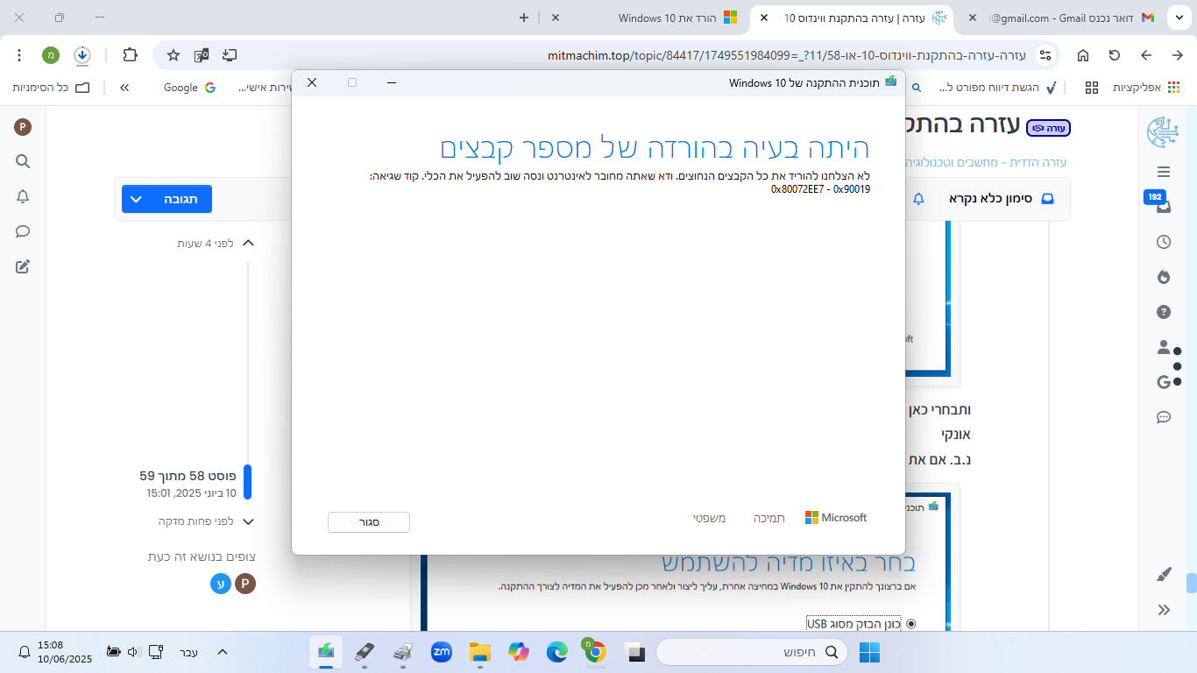Click the תגובה reply button
The image size is (1197, 673).
tap(181, 199)
